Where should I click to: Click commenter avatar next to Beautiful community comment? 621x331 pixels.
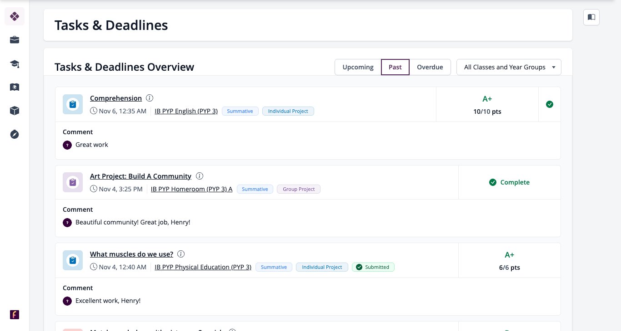click(x=67, y=223)
